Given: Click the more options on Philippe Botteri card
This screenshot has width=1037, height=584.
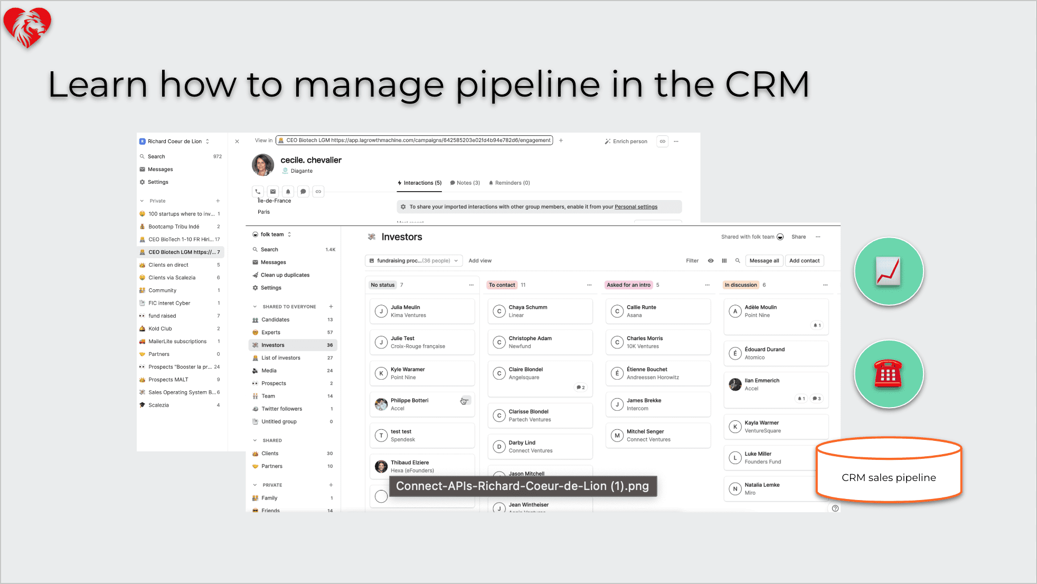Looking at the screenshot, I should (x=465, y=400).
